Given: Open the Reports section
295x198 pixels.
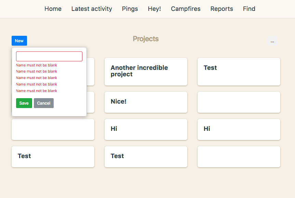Looking at the screenshot, I should coord(222,9).
